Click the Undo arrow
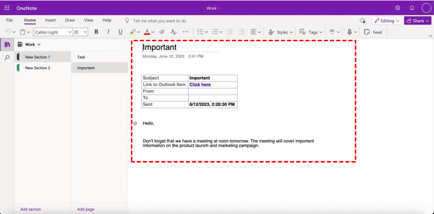Image resolution: width=434 pixels, height=214 pixels. tap(8, 32)
